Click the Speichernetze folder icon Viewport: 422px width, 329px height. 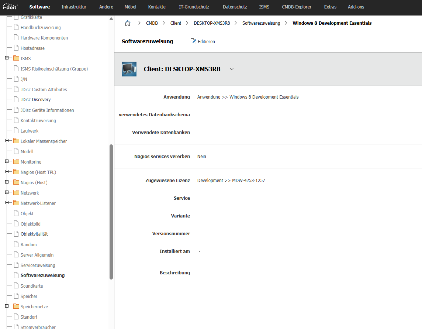pyautogui.click(x=16, y=306)
